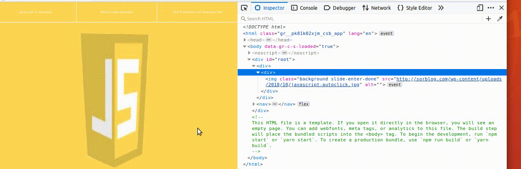Click CSS Transitions navigation tab in webpage
This screenshot has height=169, width=521.
(197, 12)
